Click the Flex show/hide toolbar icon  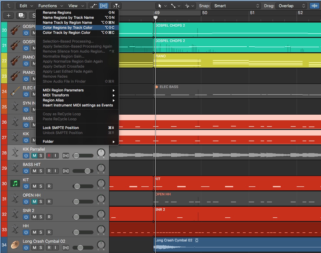[103, 6]
